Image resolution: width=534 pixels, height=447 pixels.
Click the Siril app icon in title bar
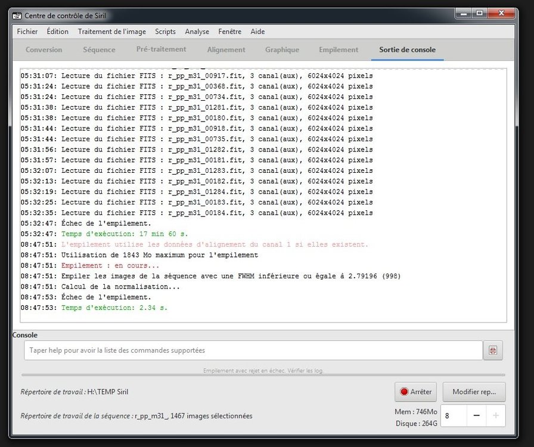click(17, 15)
